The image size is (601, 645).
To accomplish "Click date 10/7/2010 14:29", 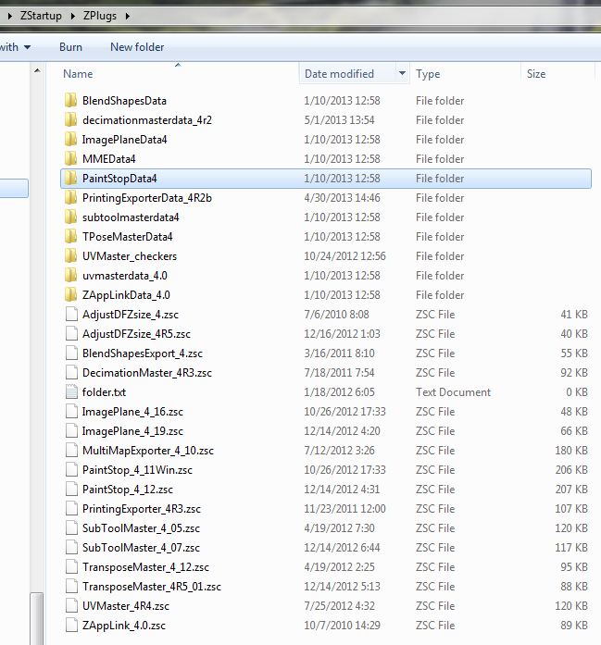I will [342, 626].
